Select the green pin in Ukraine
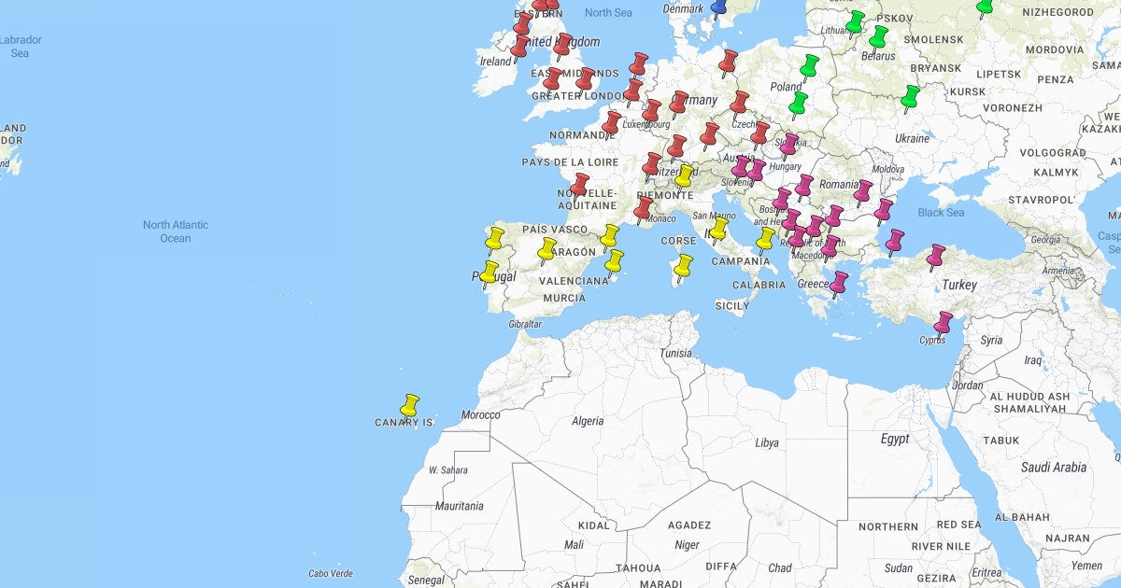The height and width of the screenshot is (588, 1121). pos(910,98)
